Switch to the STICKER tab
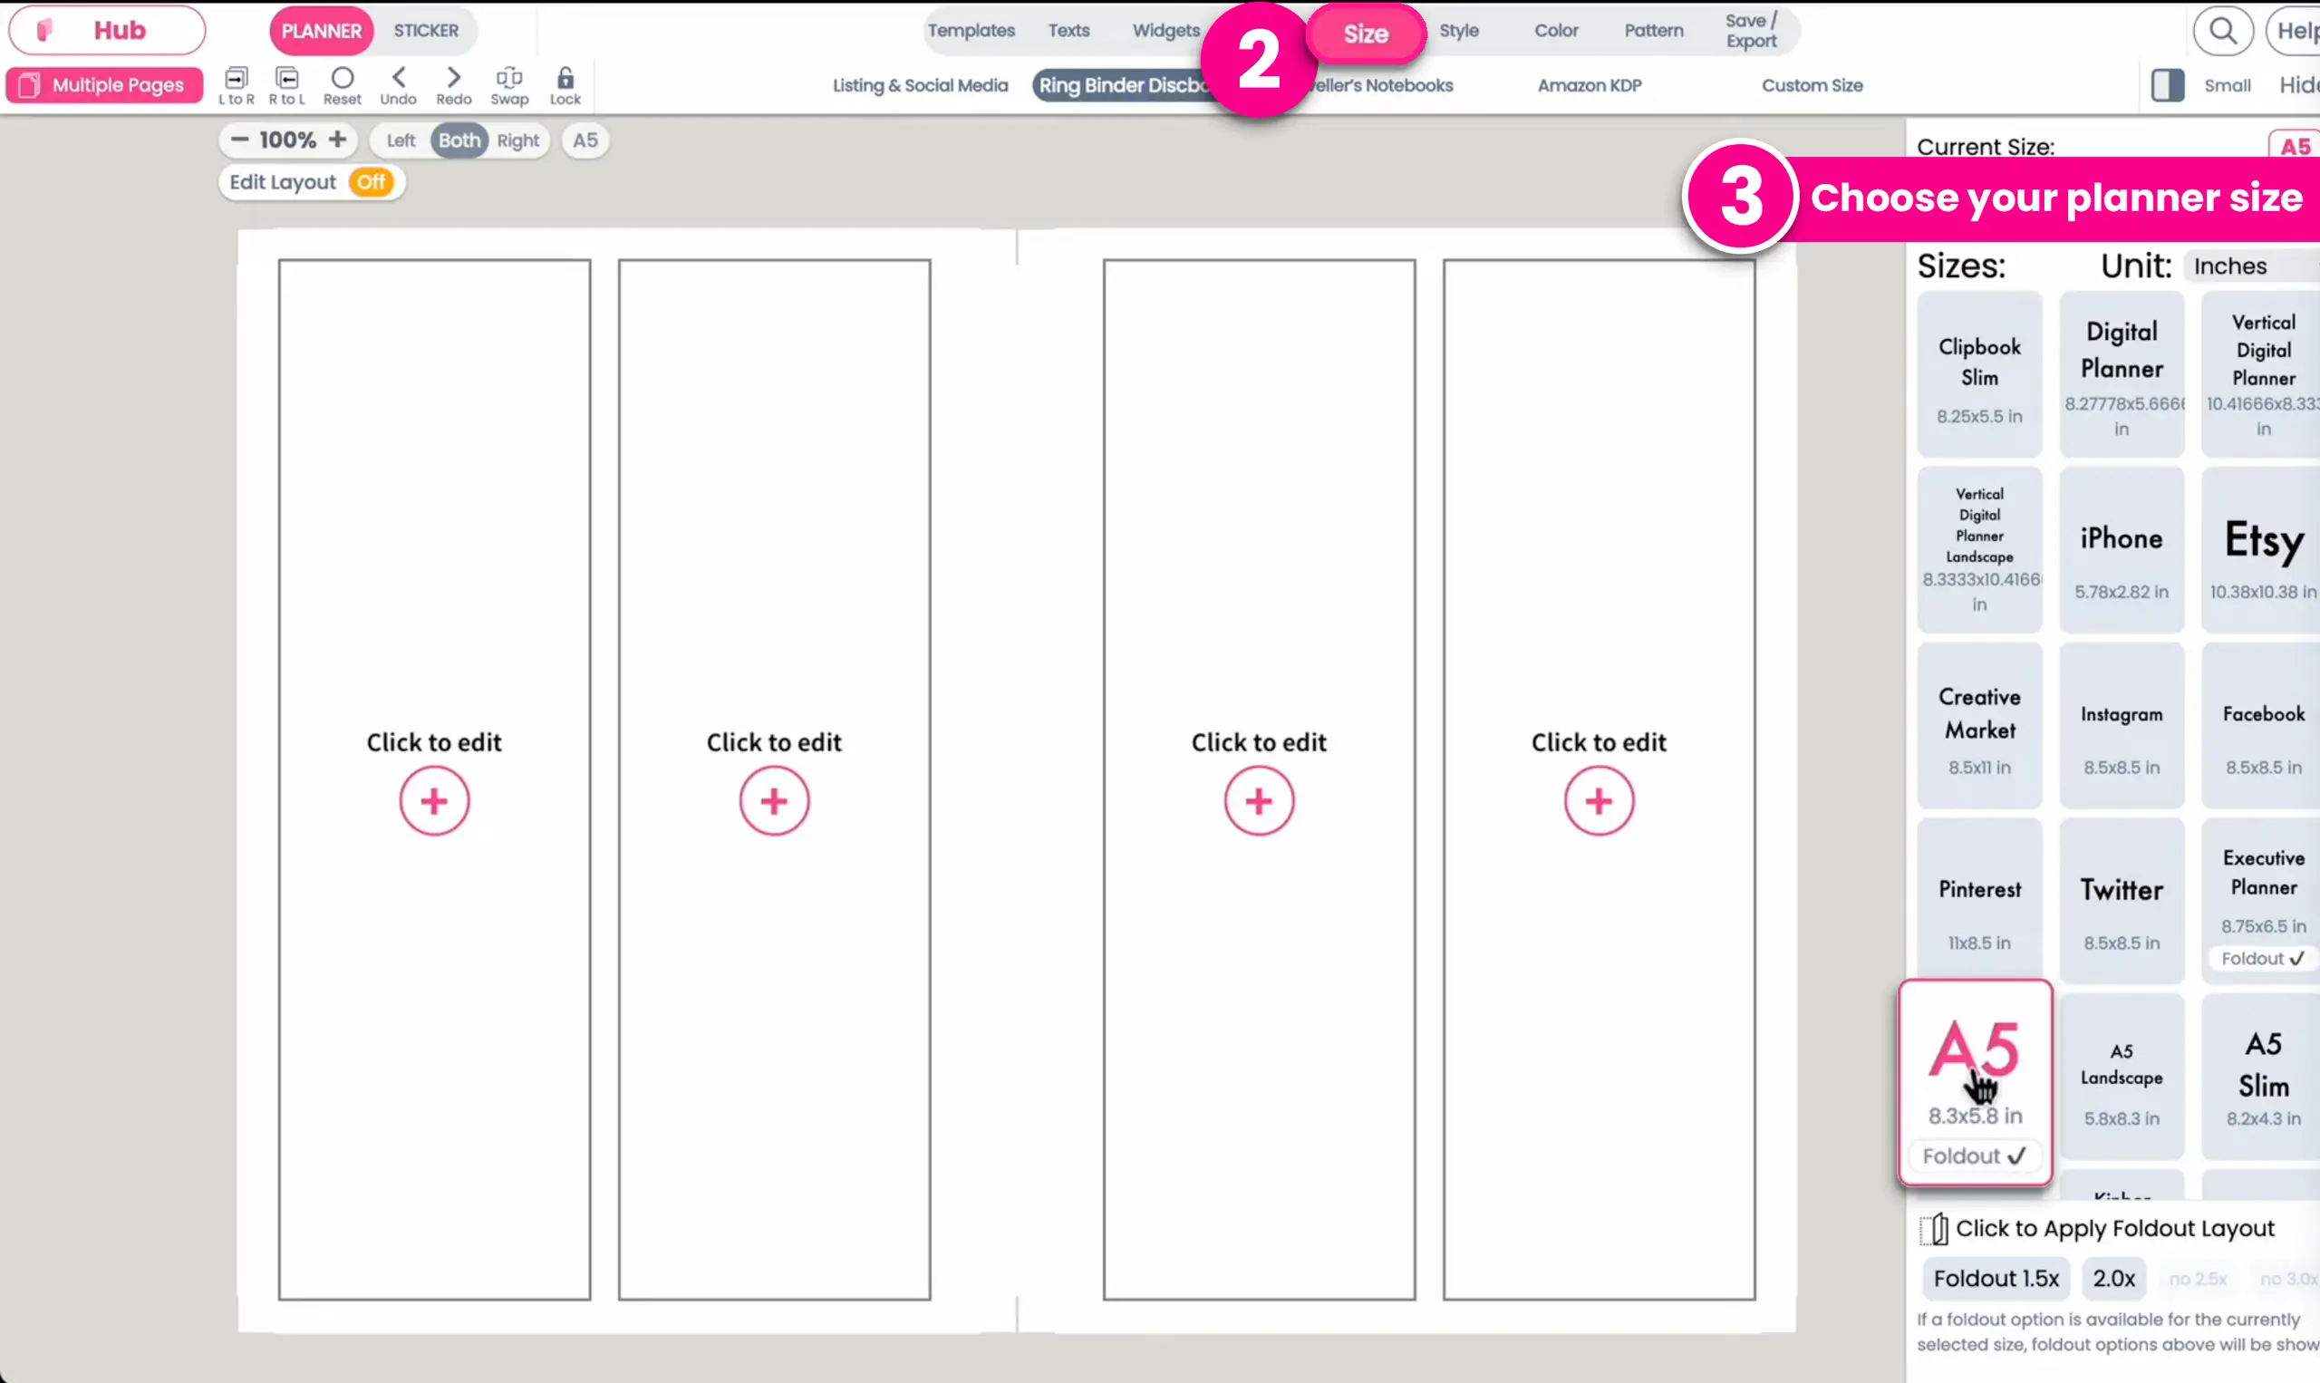 point(425,30)
